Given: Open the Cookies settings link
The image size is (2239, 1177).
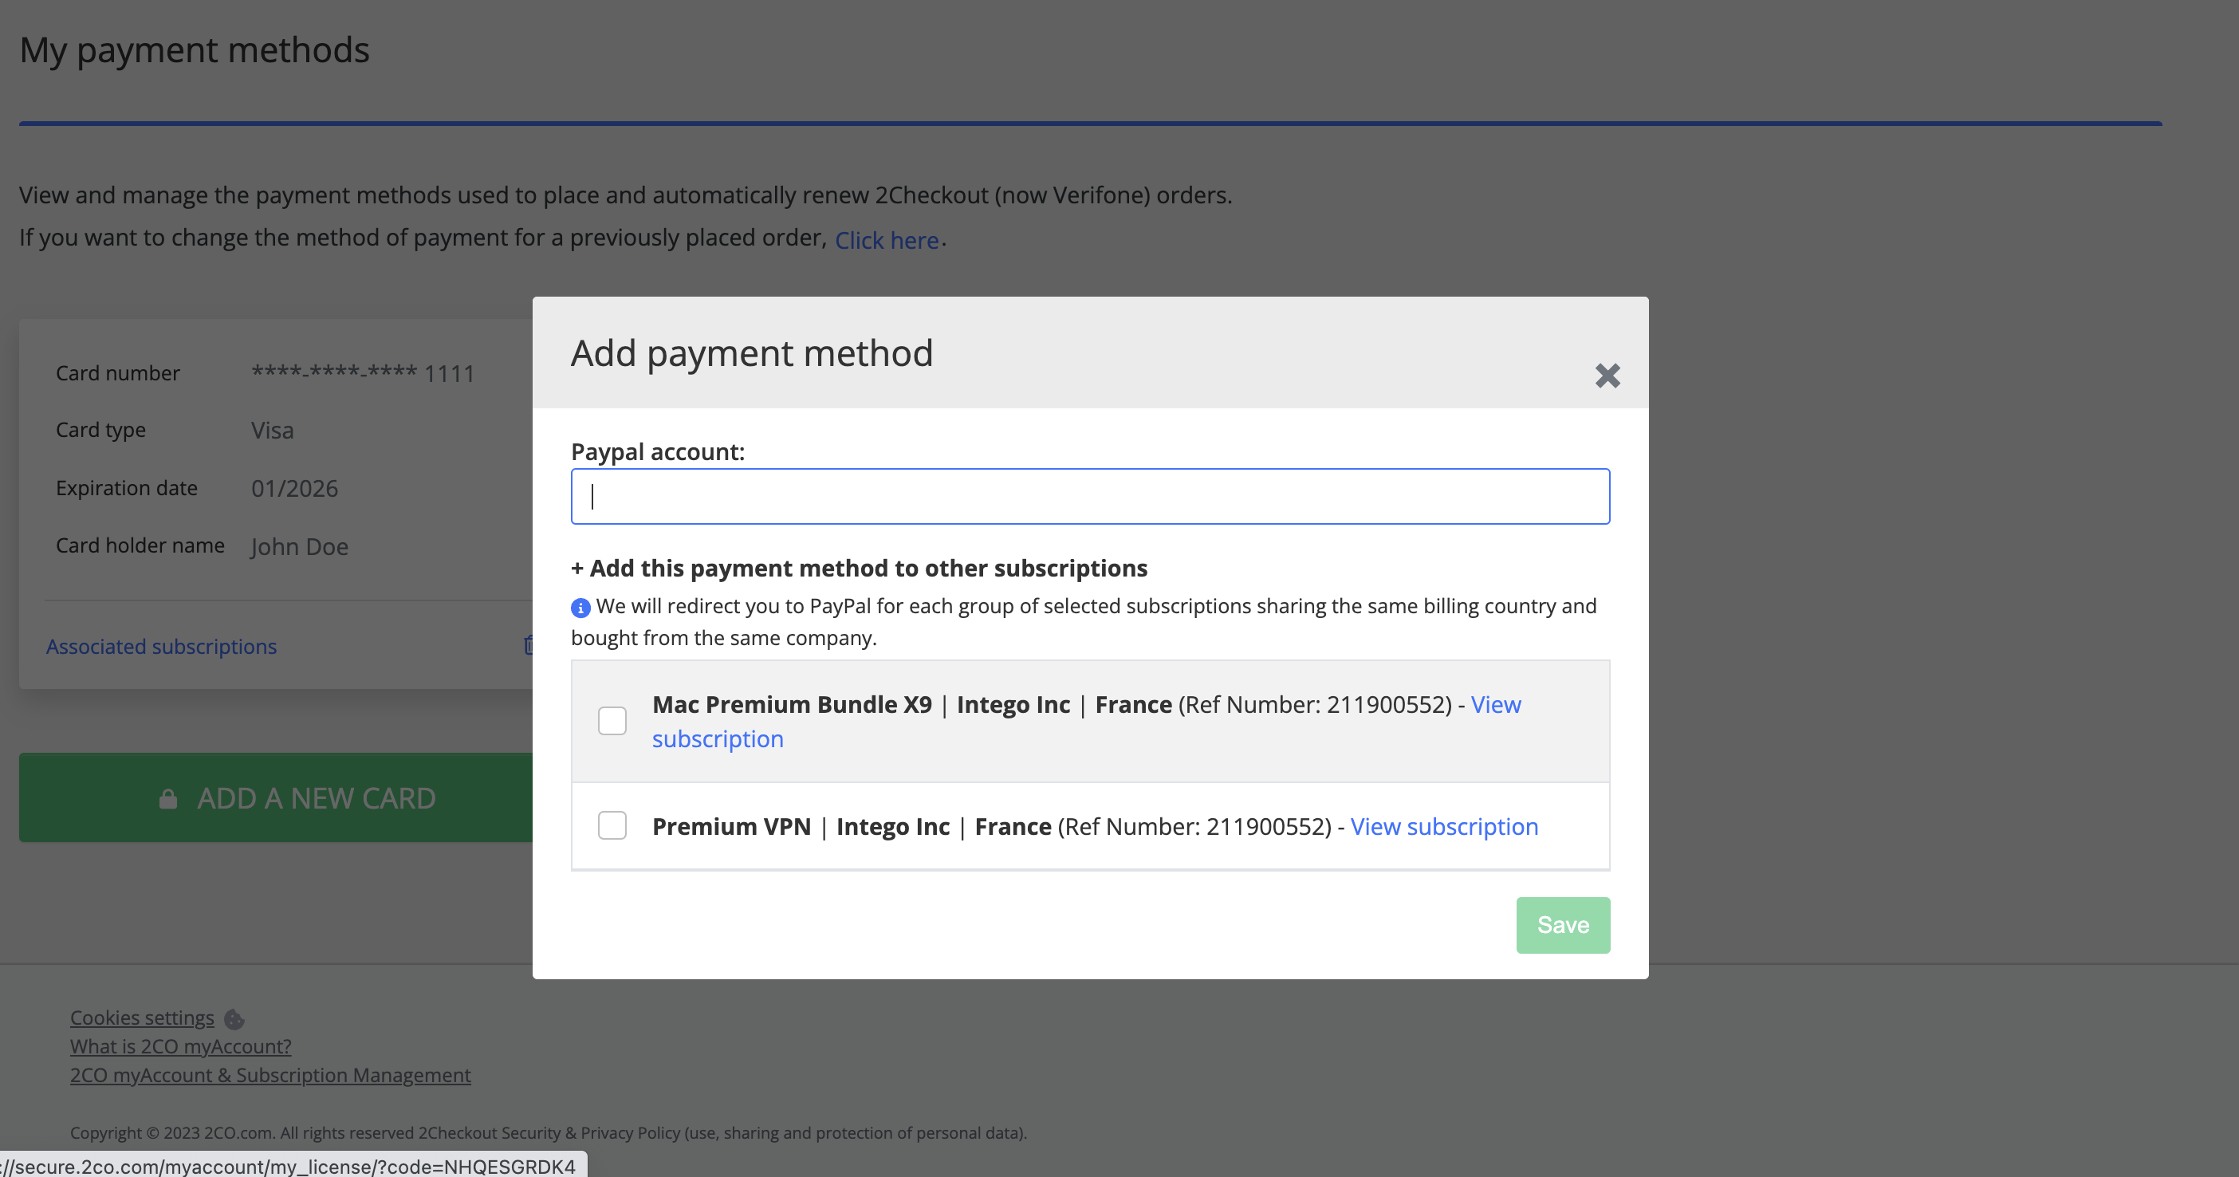Looking at the screenshot, I should pos(142,1017).
